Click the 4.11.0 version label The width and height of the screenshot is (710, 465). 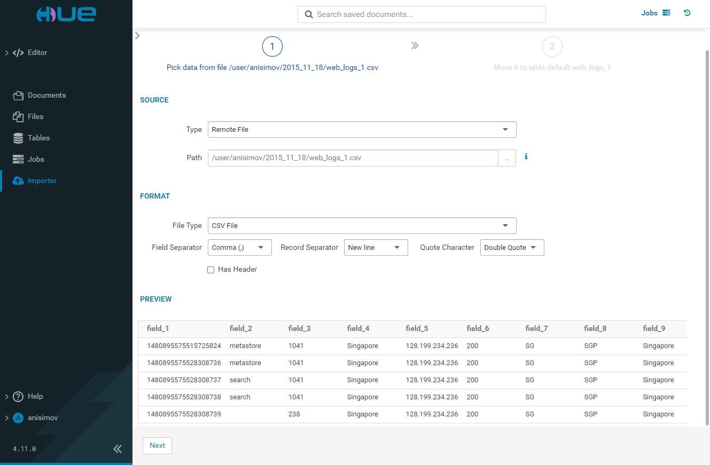coord(25,449)
